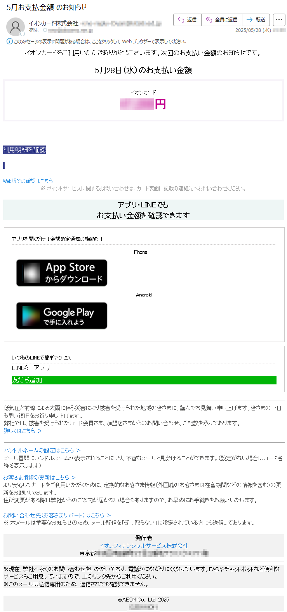The width and height of the screenshot is (287, 612).
Task: Click the green 友だち追加 LINE button
Action: (x=144, y=380)
